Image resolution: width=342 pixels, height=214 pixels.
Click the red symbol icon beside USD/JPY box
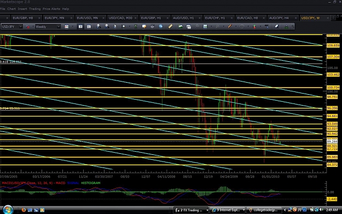pyautogui.click(x=27, y=27)
